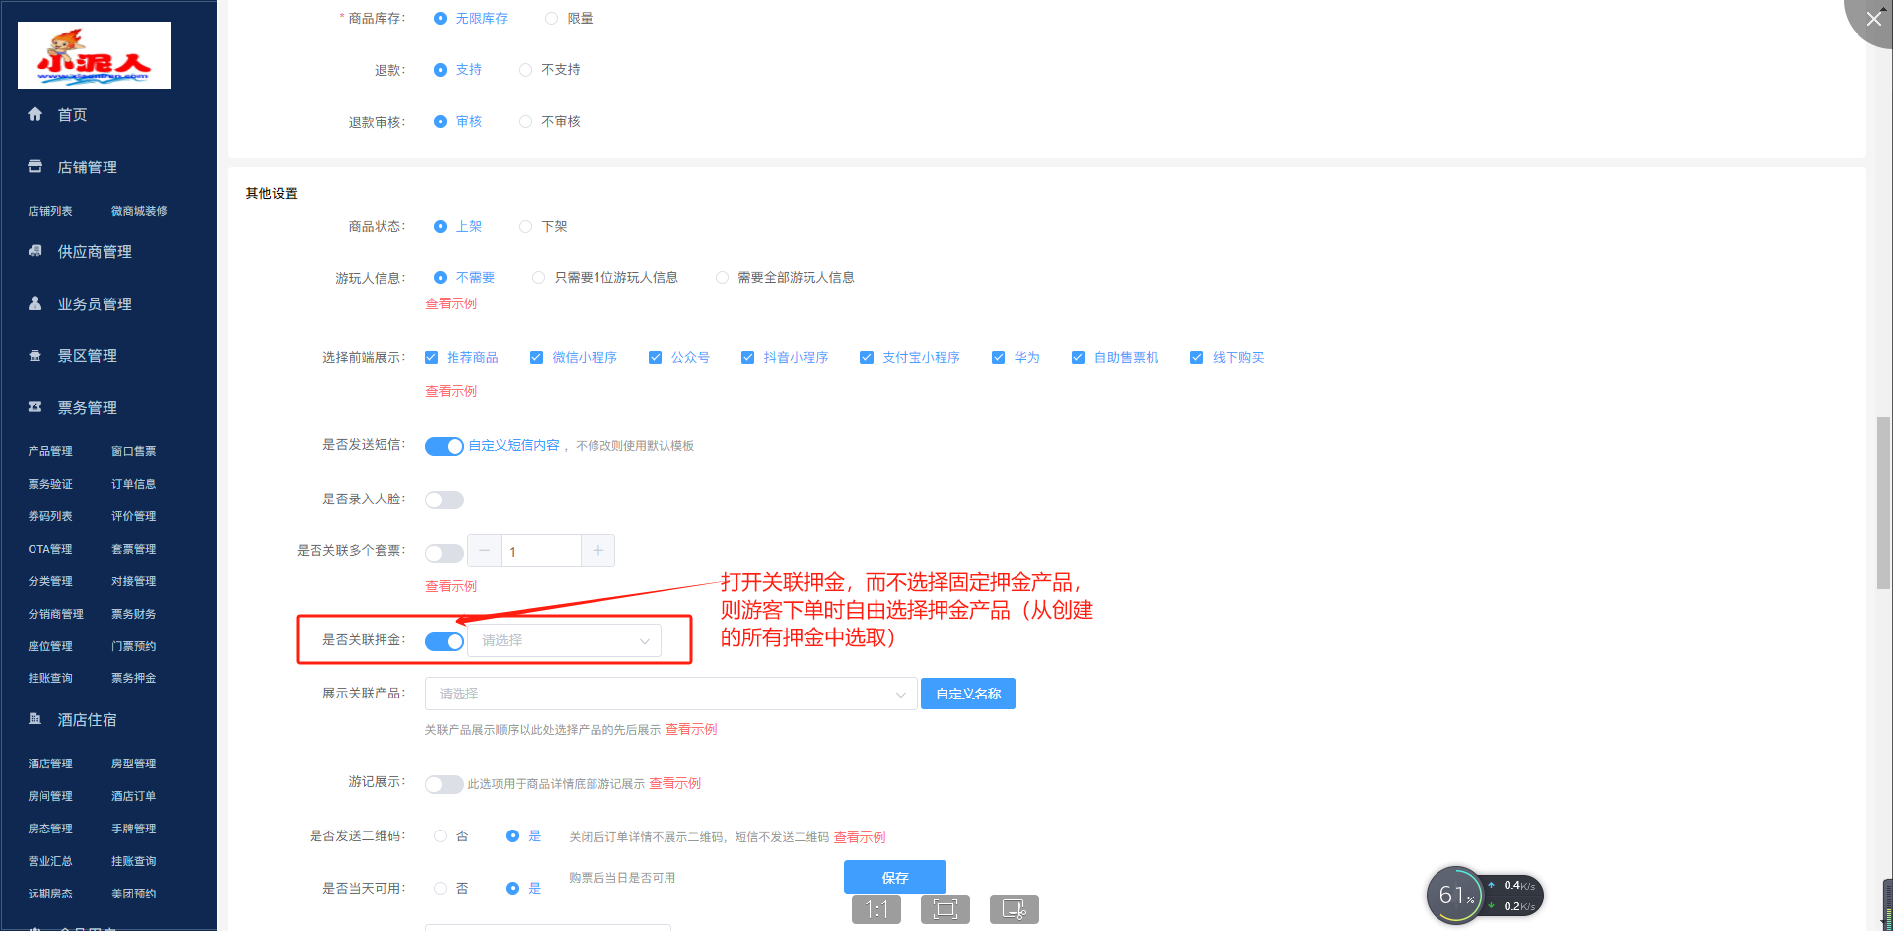Screen dimensions: 1893x931
Task: Click the 自定义名称 button
Action: (x=967, y=694)
